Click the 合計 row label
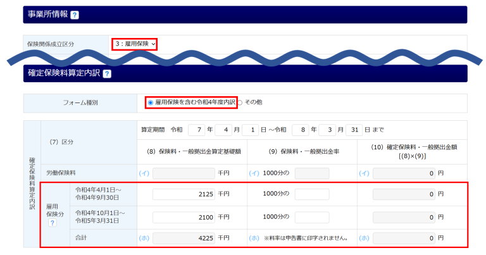 81,238
